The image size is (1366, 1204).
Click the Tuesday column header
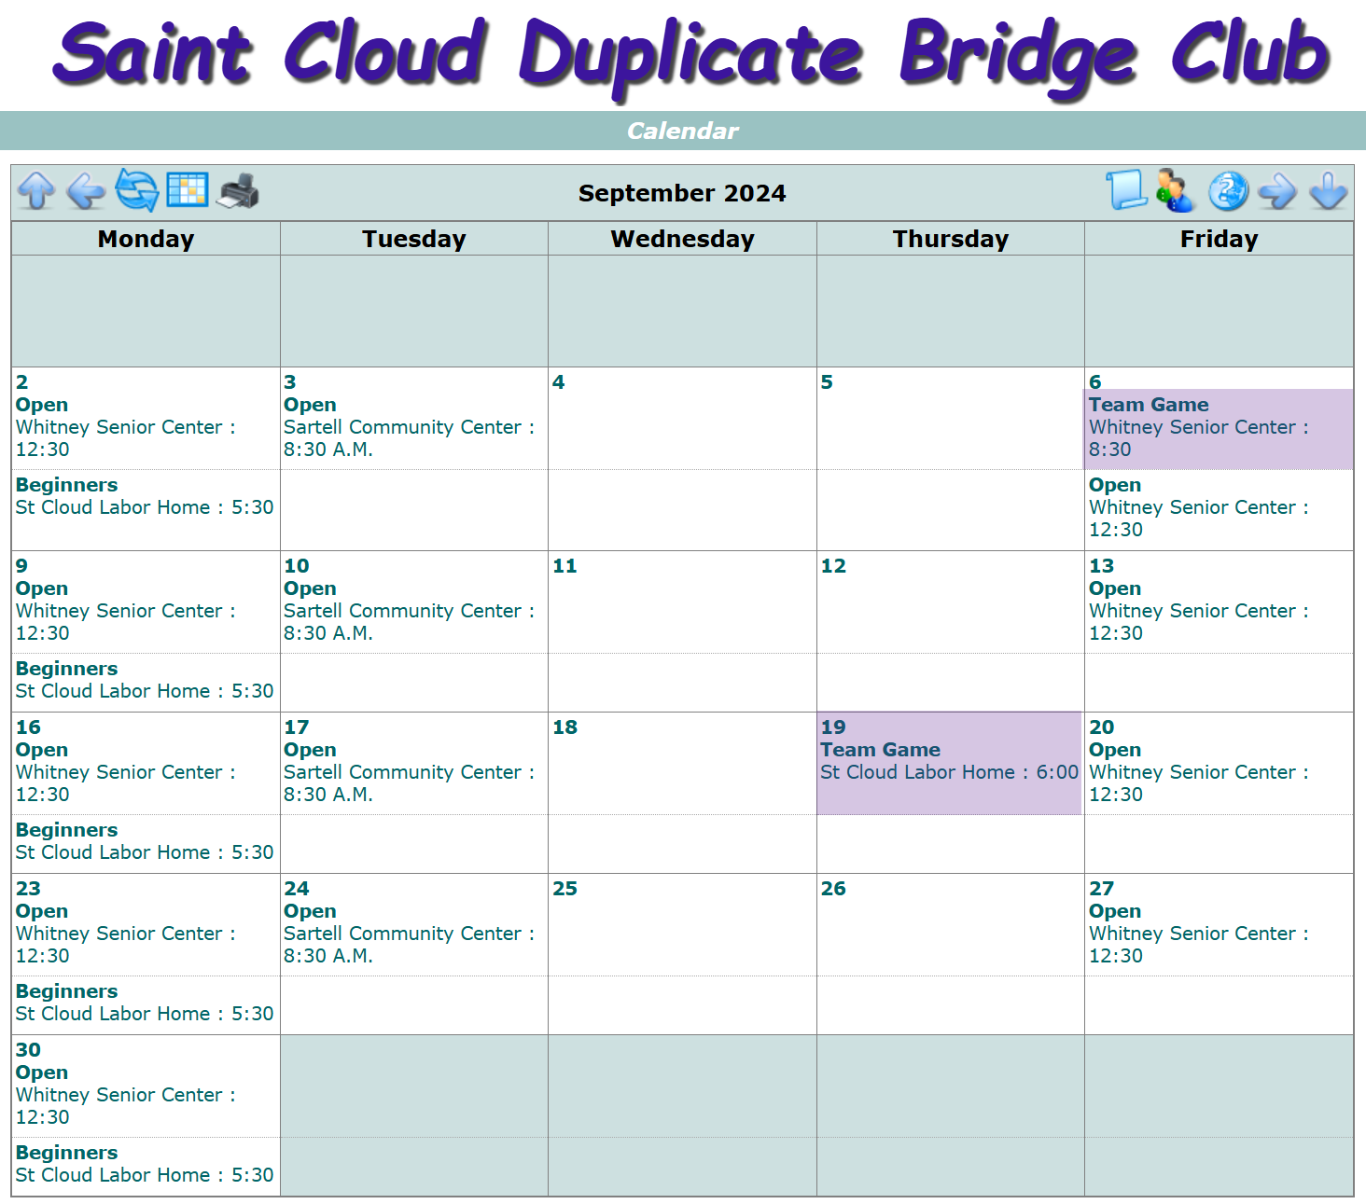(x=414, y=239)
